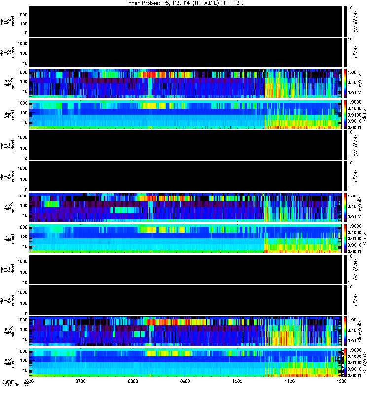Click the 'the fbk edc12' y-axis label
This screenshot has width=370, height=395.
(10, 331)
